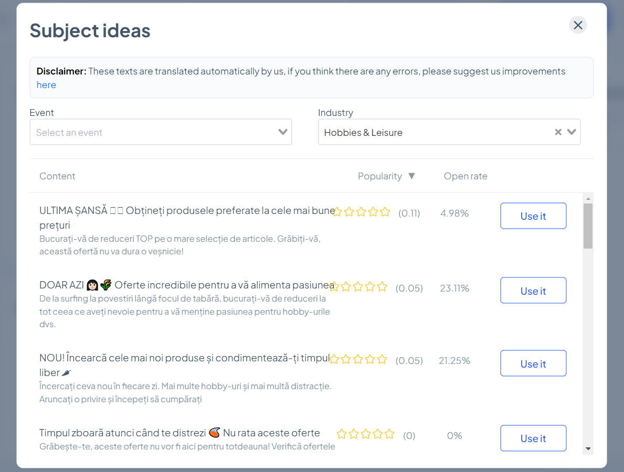The image size is (624, 472).
Task: Click star rating for NOU! Încearcă row
Action: click(358, 360)
